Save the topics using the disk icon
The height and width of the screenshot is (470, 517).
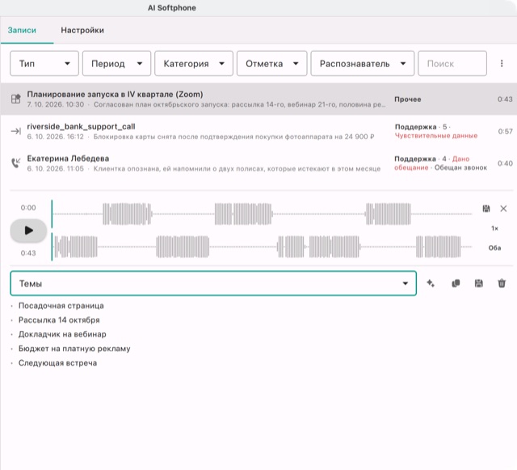[479, 283]
